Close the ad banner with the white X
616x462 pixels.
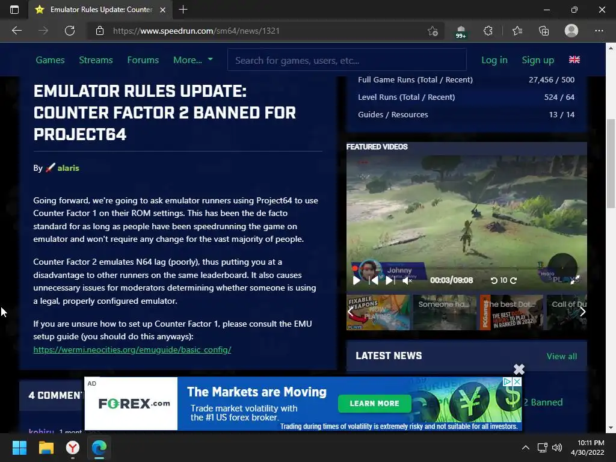[x=519, y=369]
